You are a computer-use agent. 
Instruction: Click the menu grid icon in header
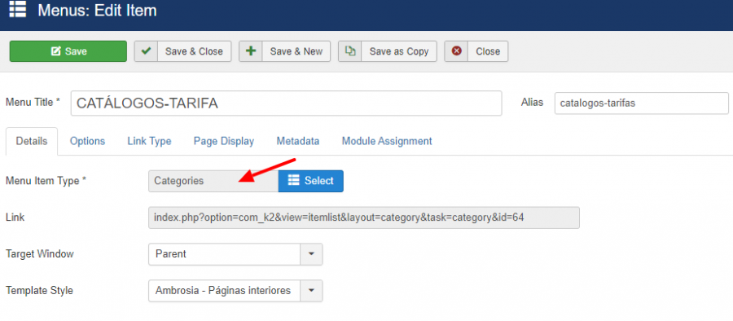point(17,10)
